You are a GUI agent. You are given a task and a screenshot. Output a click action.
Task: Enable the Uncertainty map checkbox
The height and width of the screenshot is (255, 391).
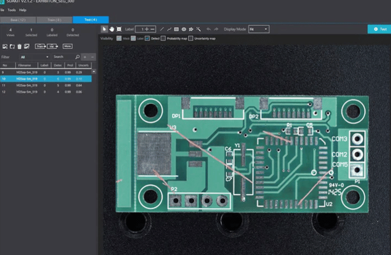[x=192, y=38]
